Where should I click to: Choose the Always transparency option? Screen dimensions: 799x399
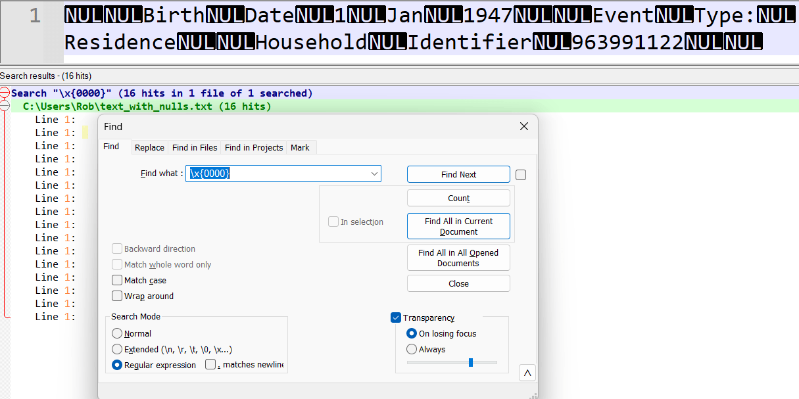pyautogui.click(x=411, y=349)
